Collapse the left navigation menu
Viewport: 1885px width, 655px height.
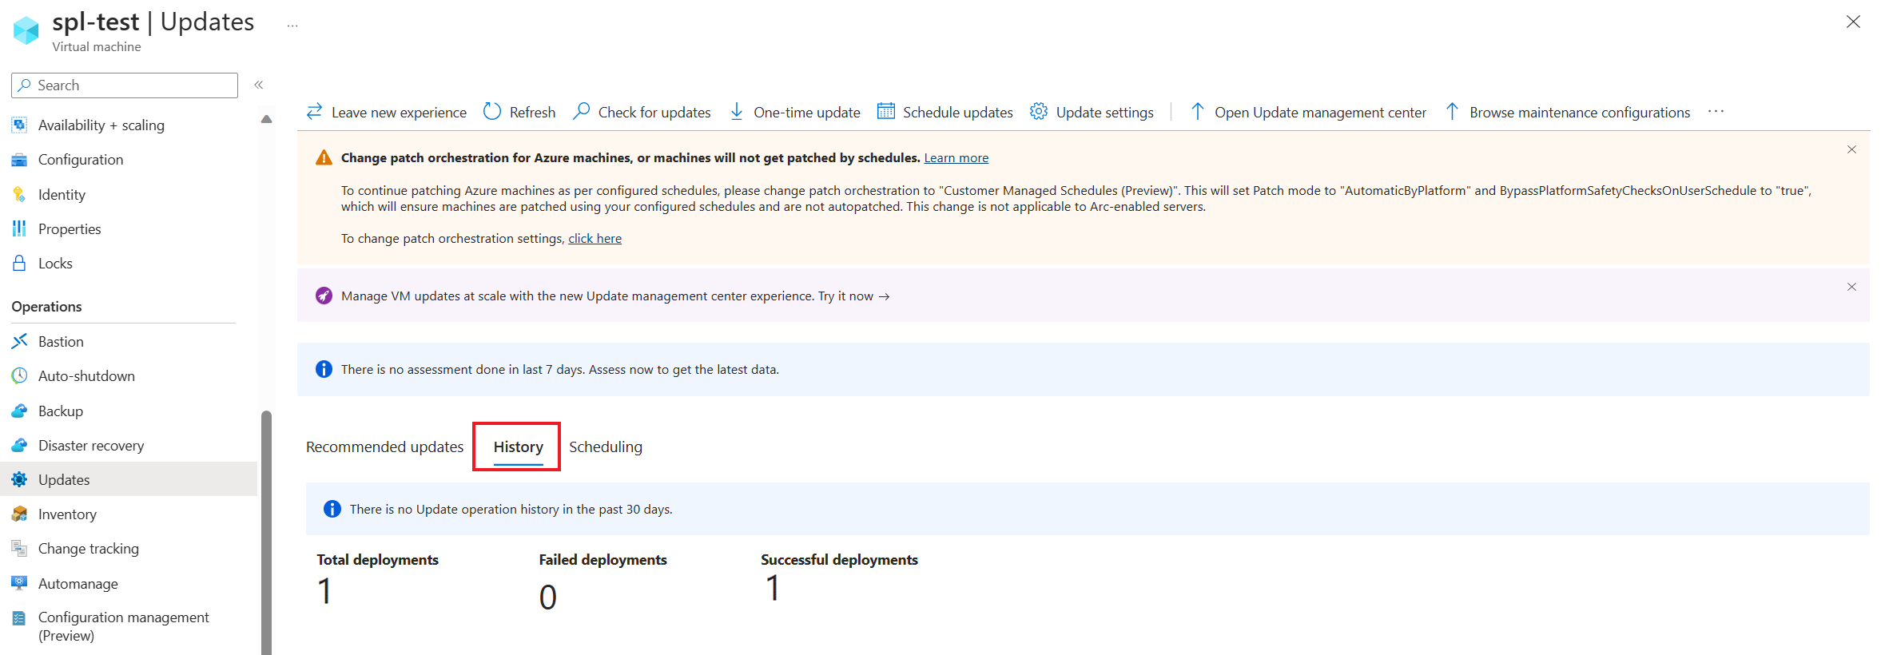click(x=259, y=85)
